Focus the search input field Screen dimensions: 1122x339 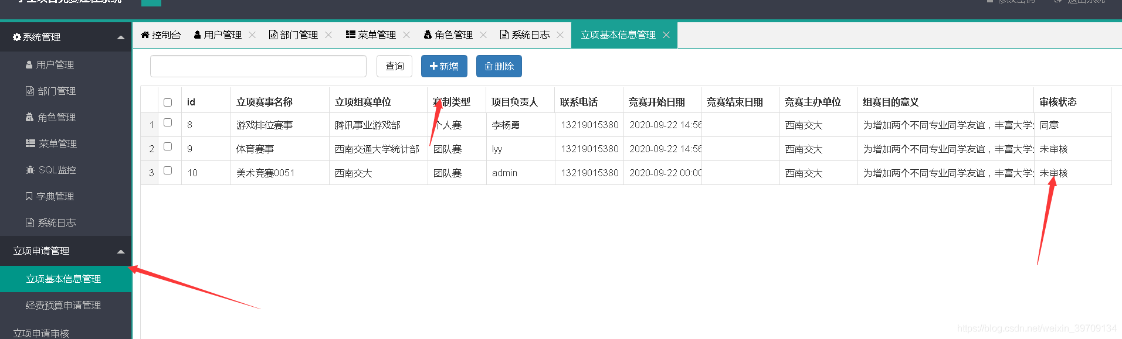258,66
